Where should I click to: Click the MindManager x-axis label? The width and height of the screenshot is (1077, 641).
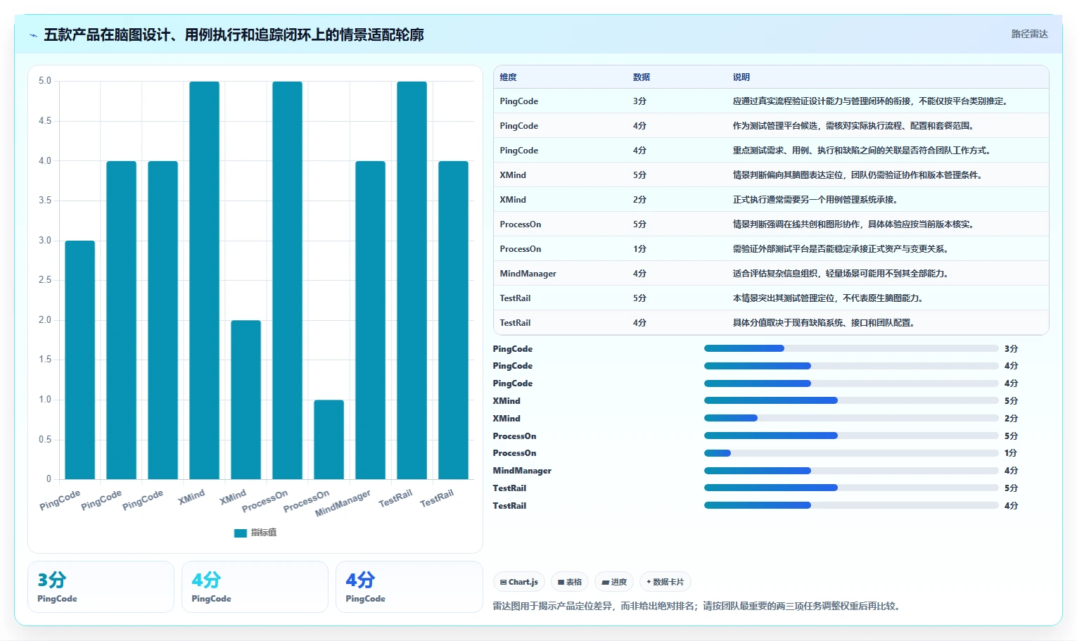tap(343, 502)
